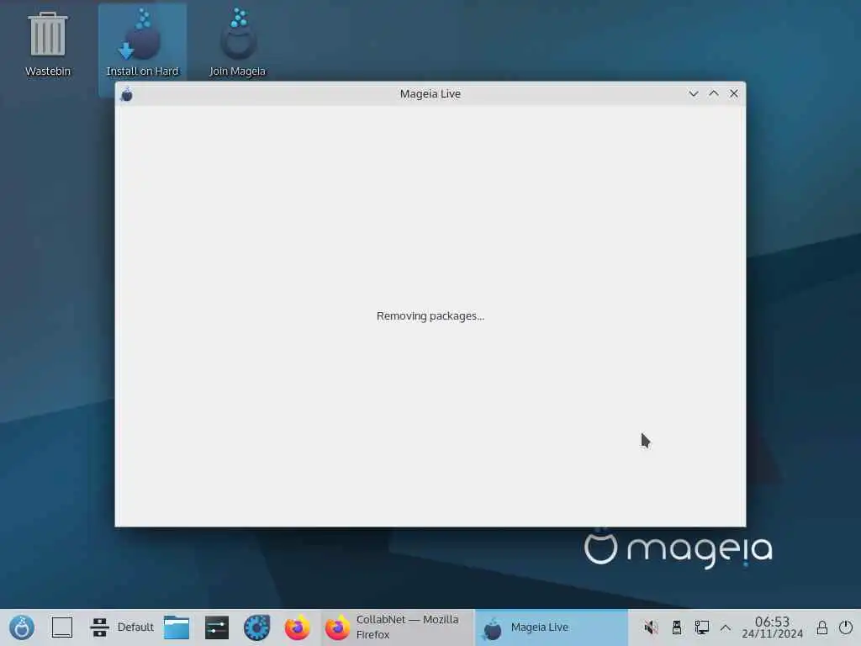Click the Mageia Live window title icon

(x=127, y=94)
